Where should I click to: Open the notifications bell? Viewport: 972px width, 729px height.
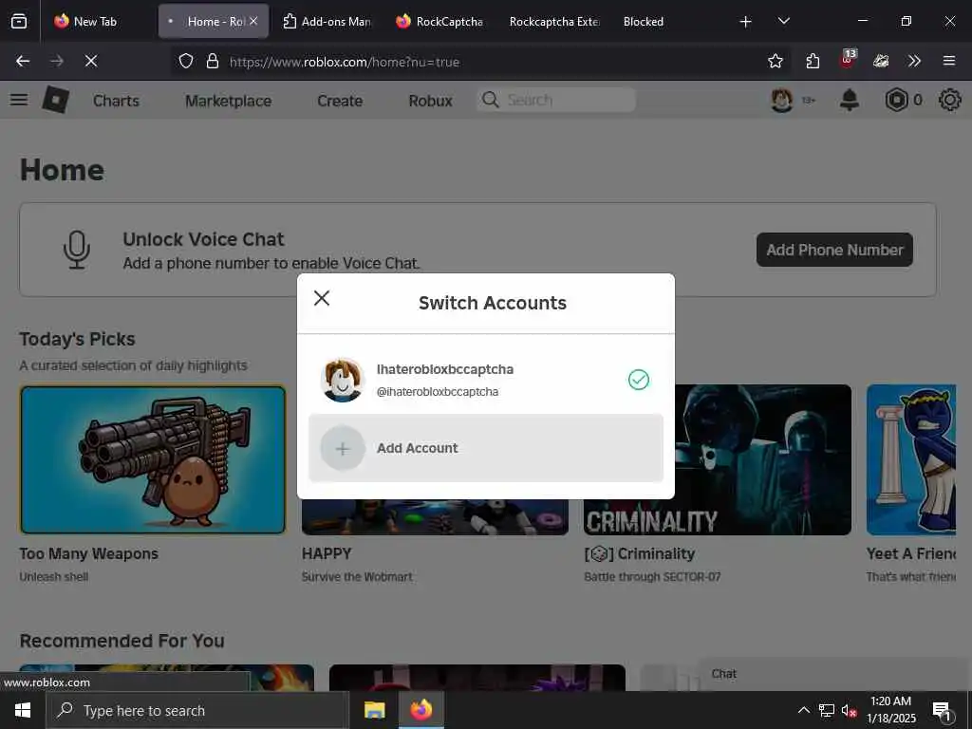(850, 100)
